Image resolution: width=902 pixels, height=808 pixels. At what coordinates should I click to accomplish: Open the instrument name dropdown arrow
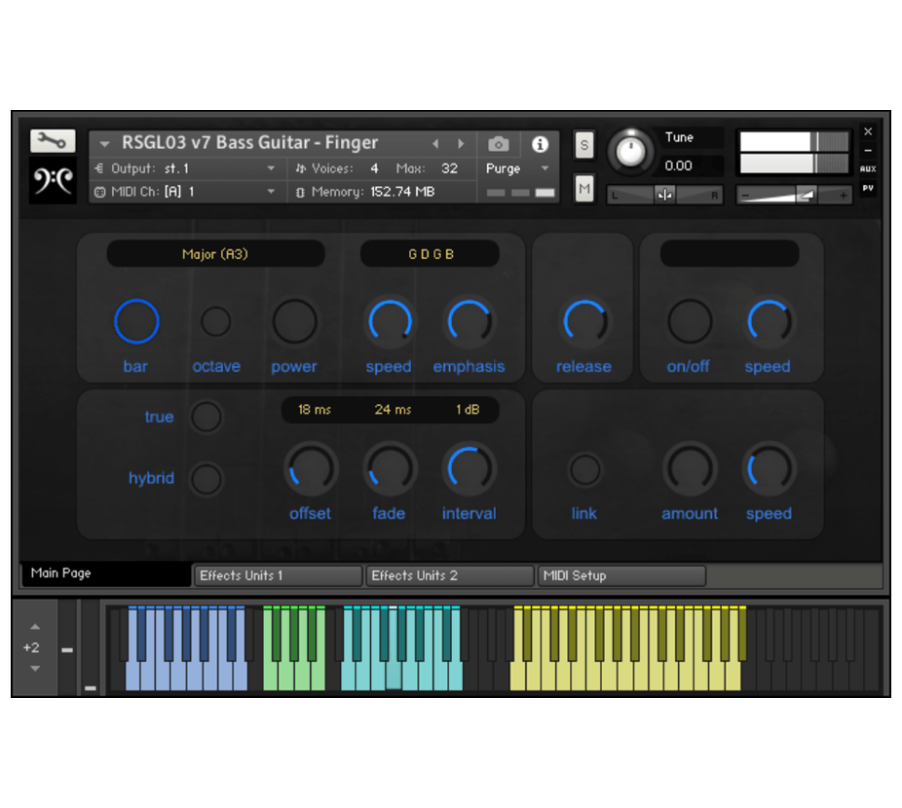(104, 143)
